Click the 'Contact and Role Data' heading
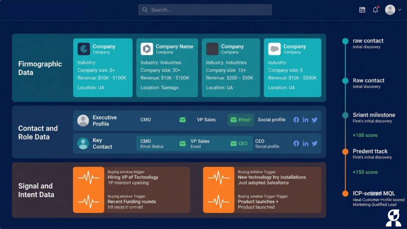This screenshot has width=407, height=229. [38, 132]
